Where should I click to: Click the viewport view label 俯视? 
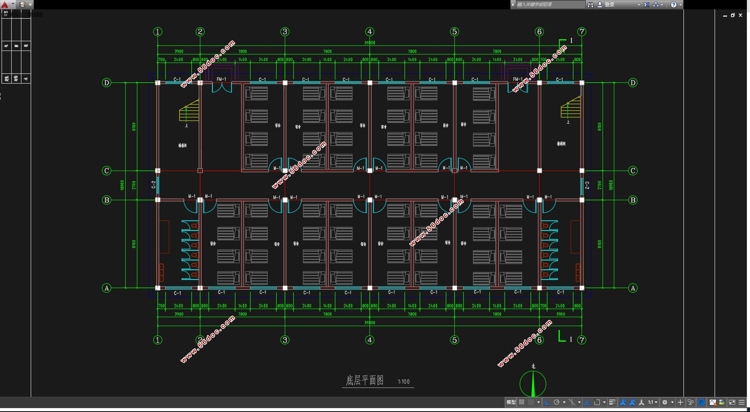point(14,14)
